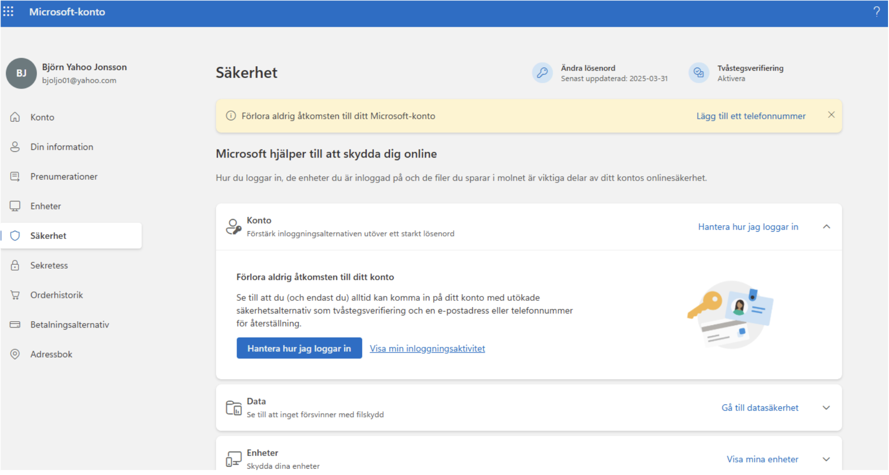Click 'Förlora aldrig åtkomsten till ditt konto' heading

pyautogui.click(x=315, y=277)
